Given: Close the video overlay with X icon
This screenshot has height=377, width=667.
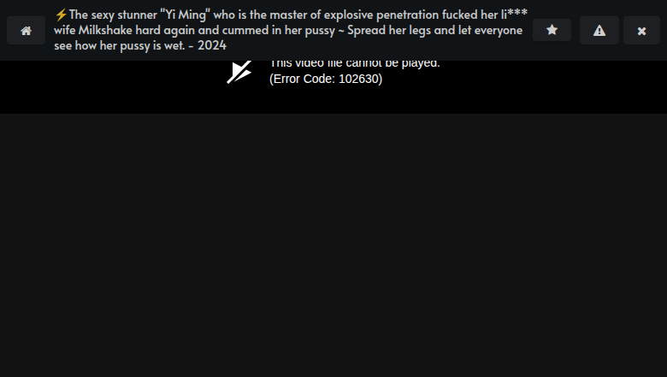Looking at the screenshot, I should pyautogui.click(x=641, y=31).
